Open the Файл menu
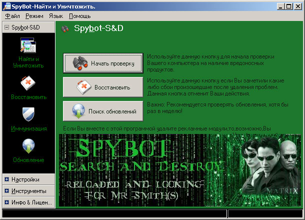 coord(12,16)
